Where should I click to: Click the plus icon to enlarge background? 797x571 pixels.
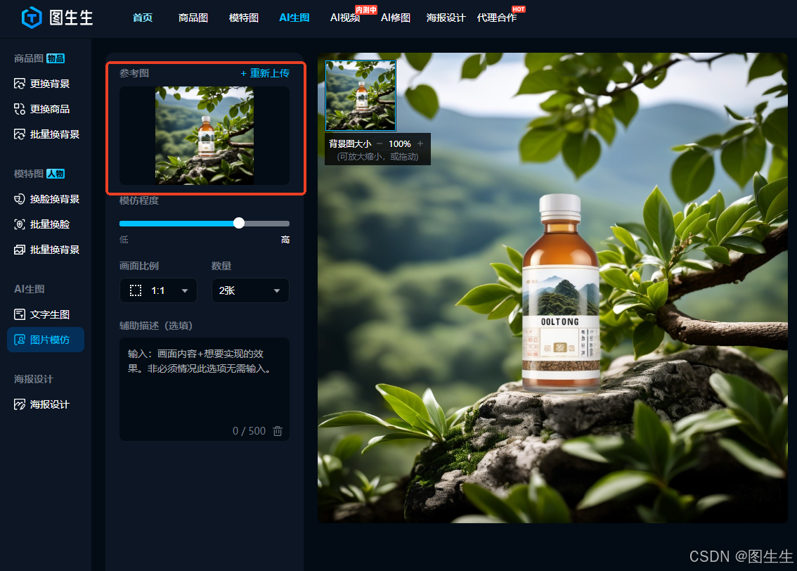point(420,144)
